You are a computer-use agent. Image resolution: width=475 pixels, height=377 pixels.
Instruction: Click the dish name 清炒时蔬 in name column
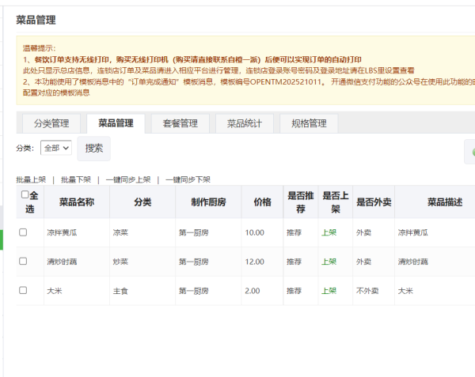click(x=62, y=262)
